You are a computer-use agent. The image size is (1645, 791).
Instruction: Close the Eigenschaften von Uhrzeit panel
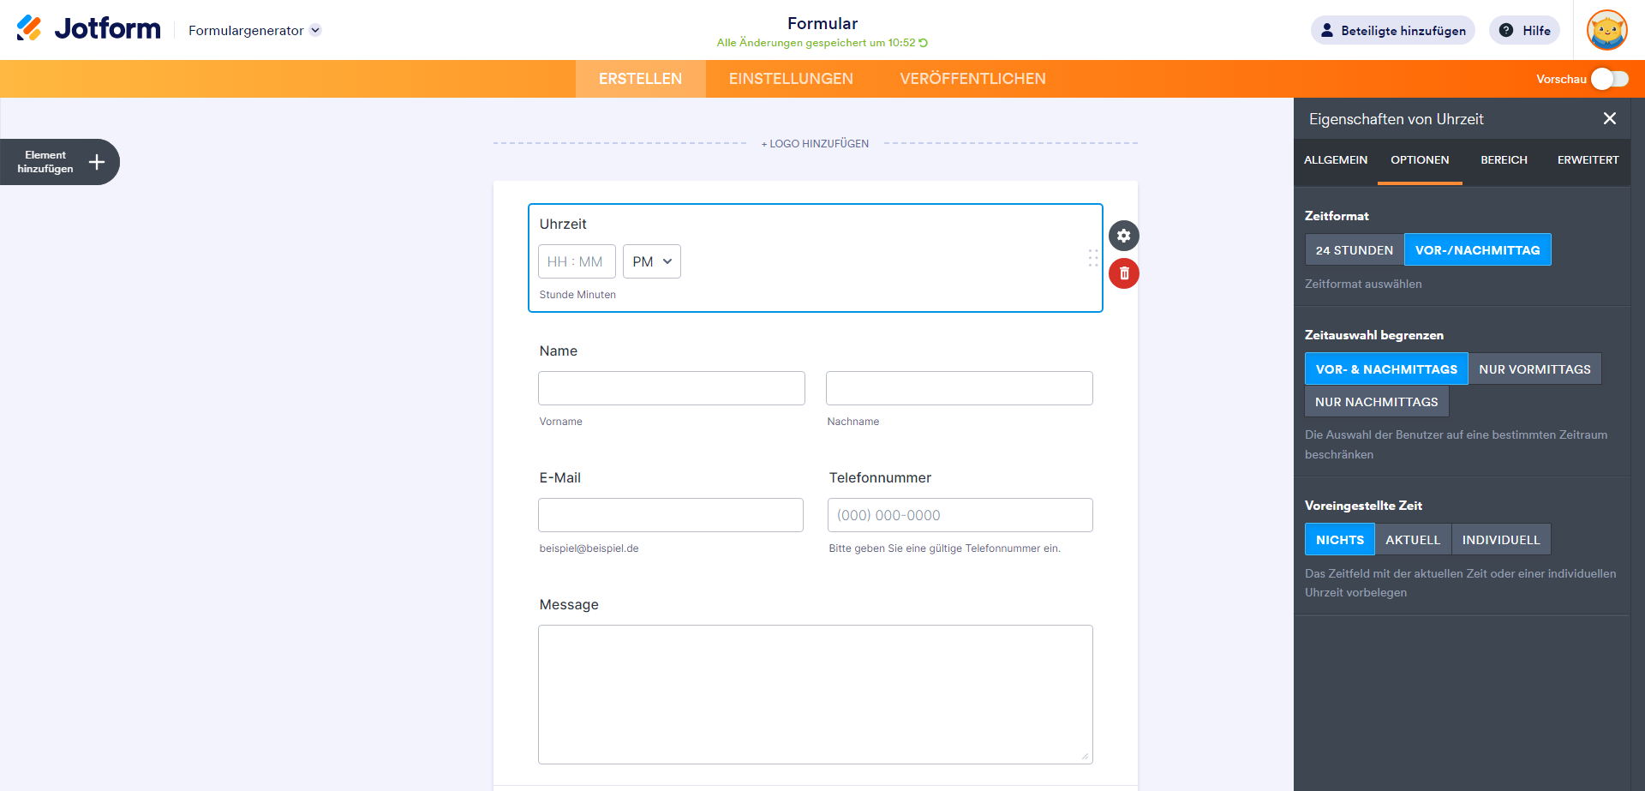pos(1609,119)
